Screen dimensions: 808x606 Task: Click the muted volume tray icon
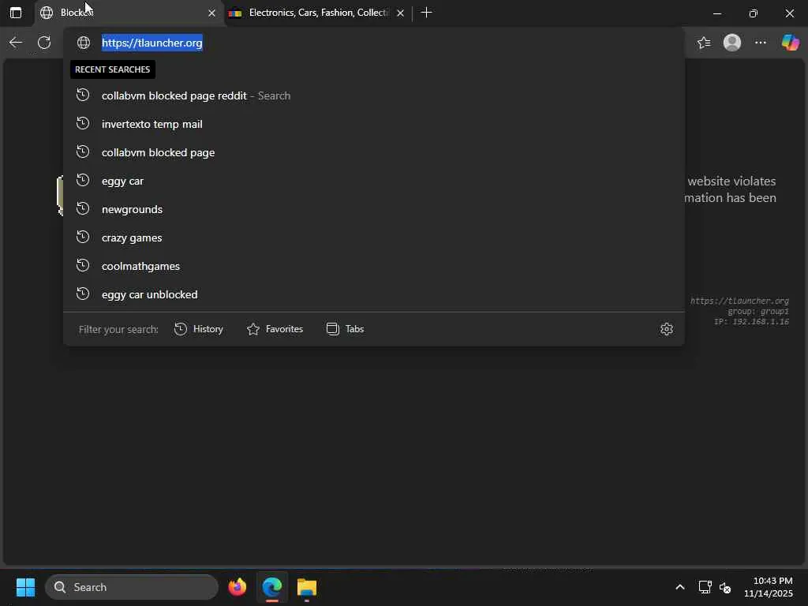(x=725, y=587)
